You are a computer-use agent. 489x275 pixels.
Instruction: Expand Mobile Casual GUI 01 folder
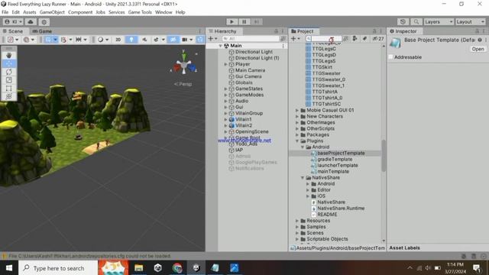pos(297,110)
